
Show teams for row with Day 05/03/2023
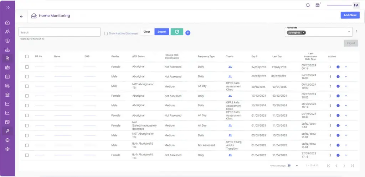click(x=230, y=135)
